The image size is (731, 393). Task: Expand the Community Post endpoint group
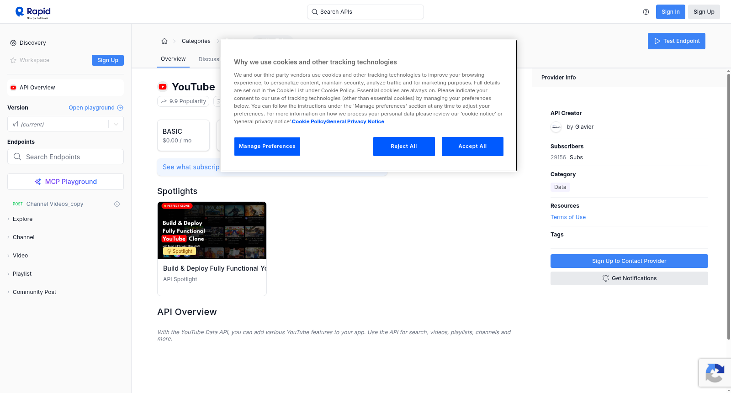tap(34, 292)
